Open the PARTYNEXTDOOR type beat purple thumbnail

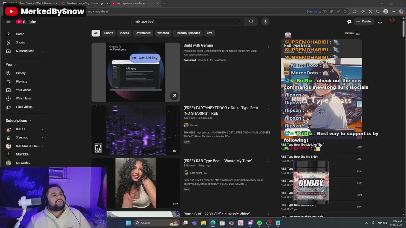pos(136,130)
